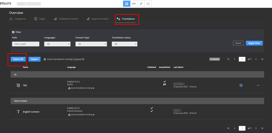Go to next page in bottom pagination
The image size is (272, 133).
[x=256, y=128]
